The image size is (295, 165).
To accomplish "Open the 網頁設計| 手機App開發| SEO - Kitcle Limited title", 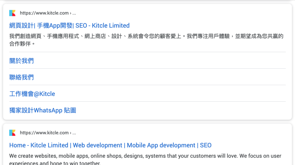I will tap(69, 25).
